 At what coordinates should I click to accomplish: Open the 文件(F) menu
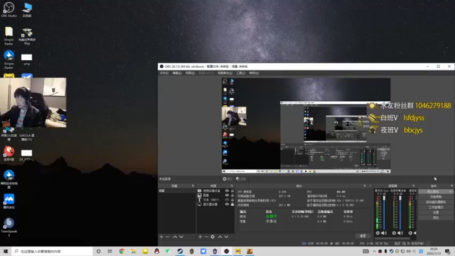(x=164, y=73)
